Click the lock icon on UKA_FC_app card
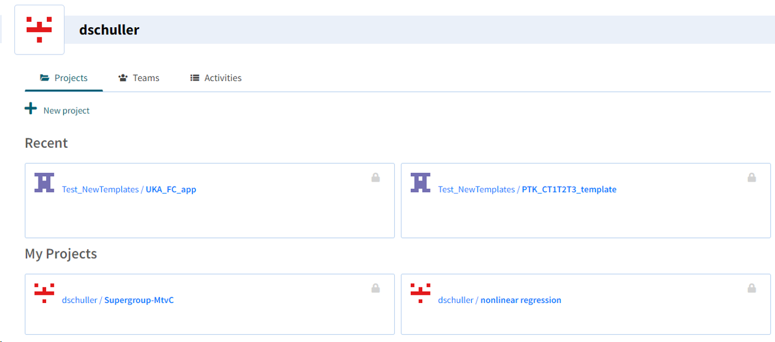 [x=375, y=178]
